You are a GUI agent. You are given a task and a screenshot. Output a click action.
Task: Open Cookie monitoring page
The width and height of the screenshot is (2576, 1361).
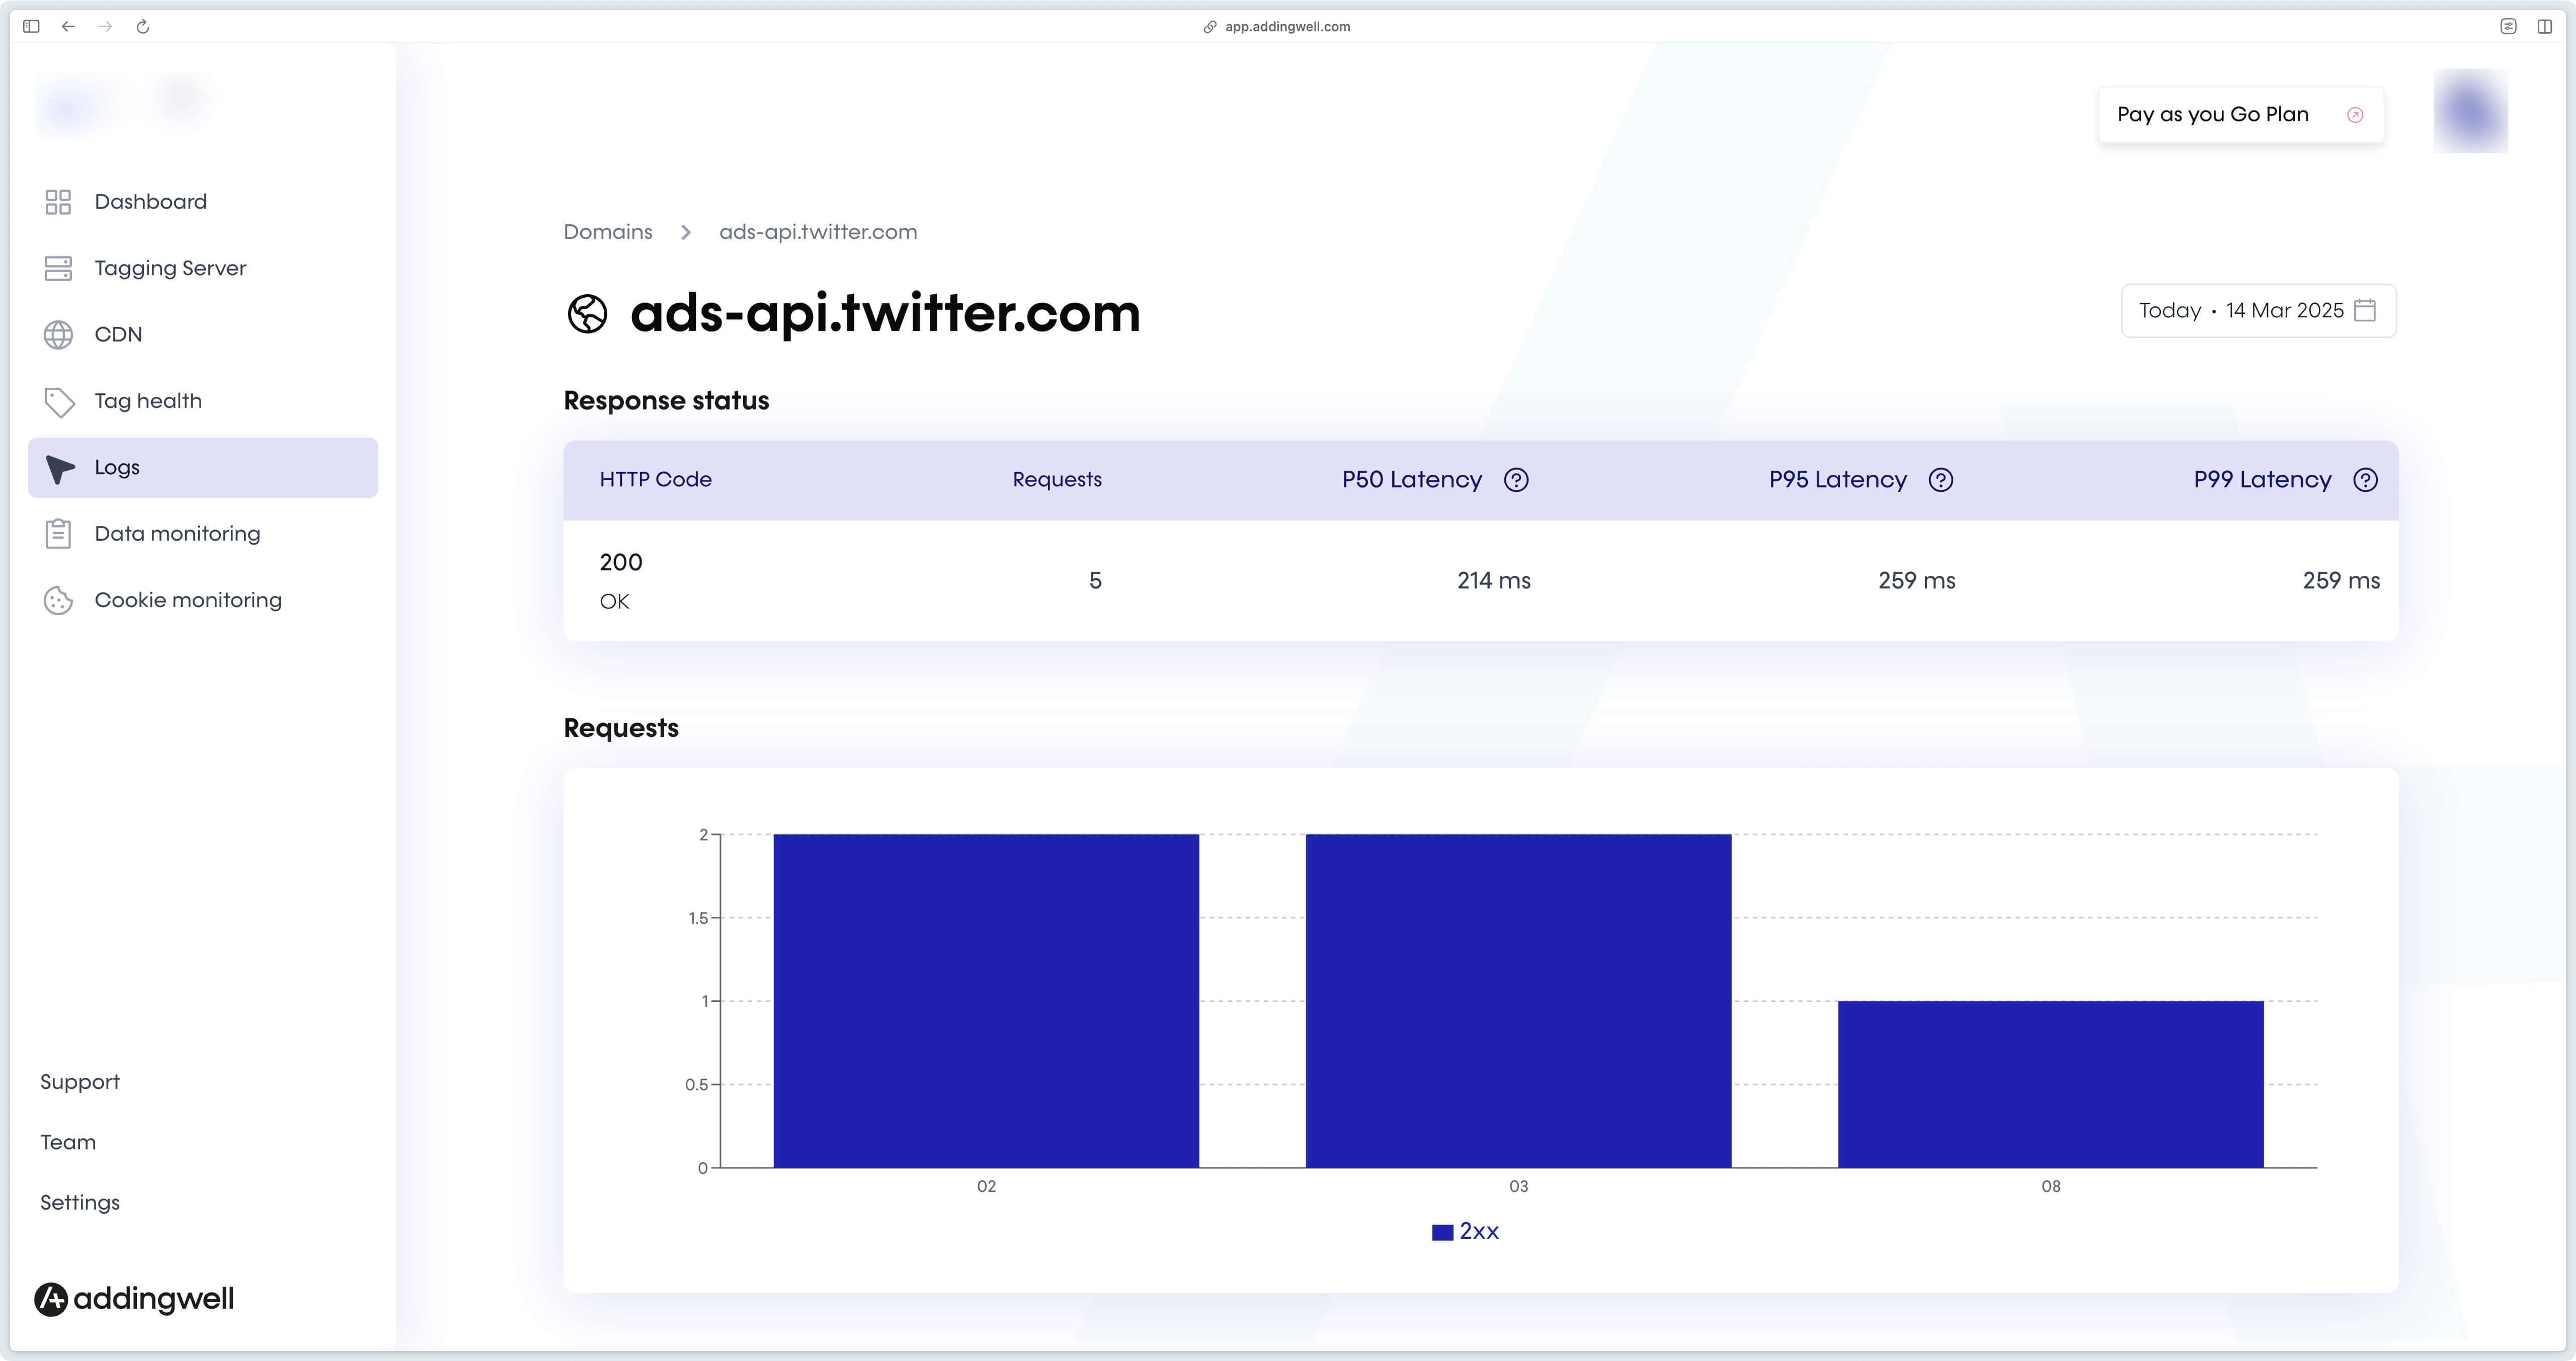pos(203,600)
